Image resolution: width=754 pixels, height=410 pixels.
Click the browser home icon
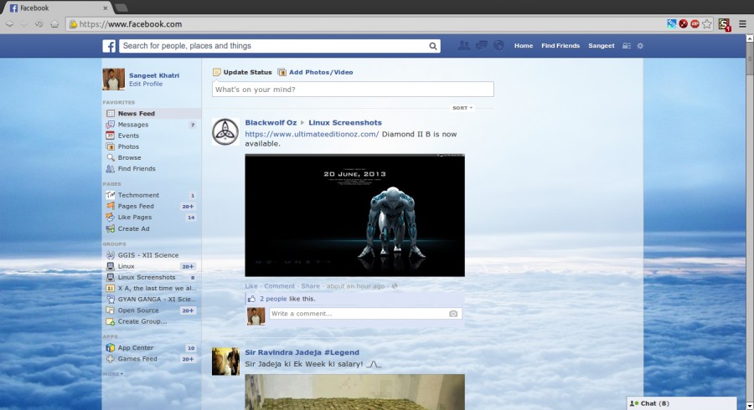click(54, 24)
